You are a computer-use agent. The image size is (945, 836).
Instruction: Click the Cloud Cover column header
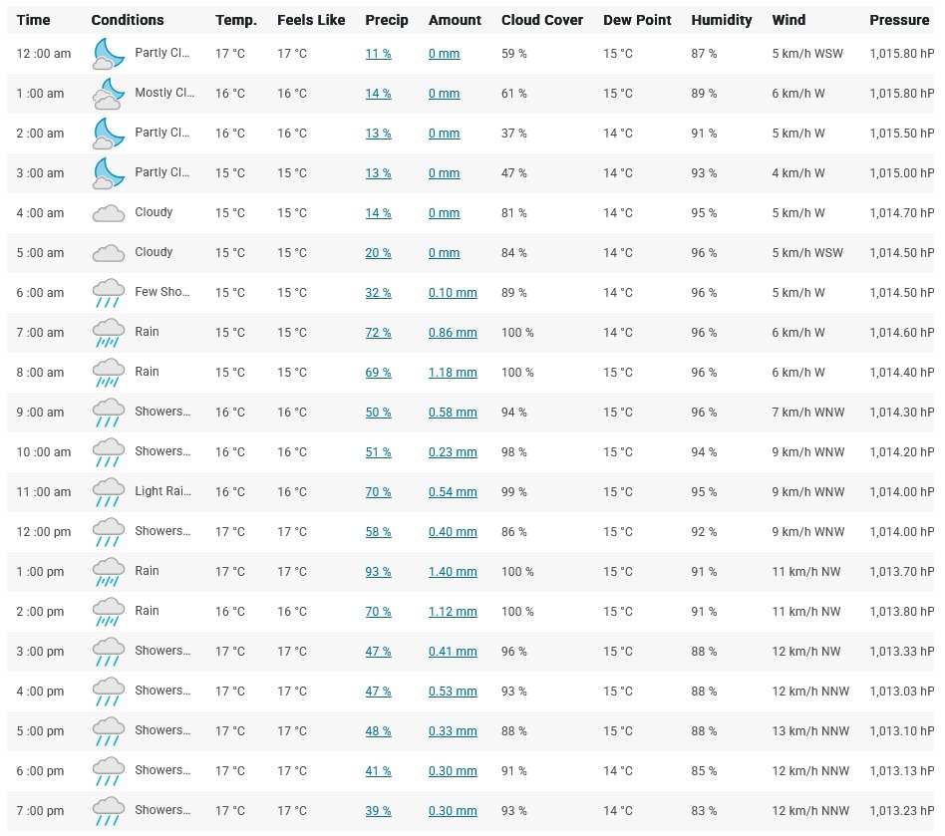[x=542, y=20]
